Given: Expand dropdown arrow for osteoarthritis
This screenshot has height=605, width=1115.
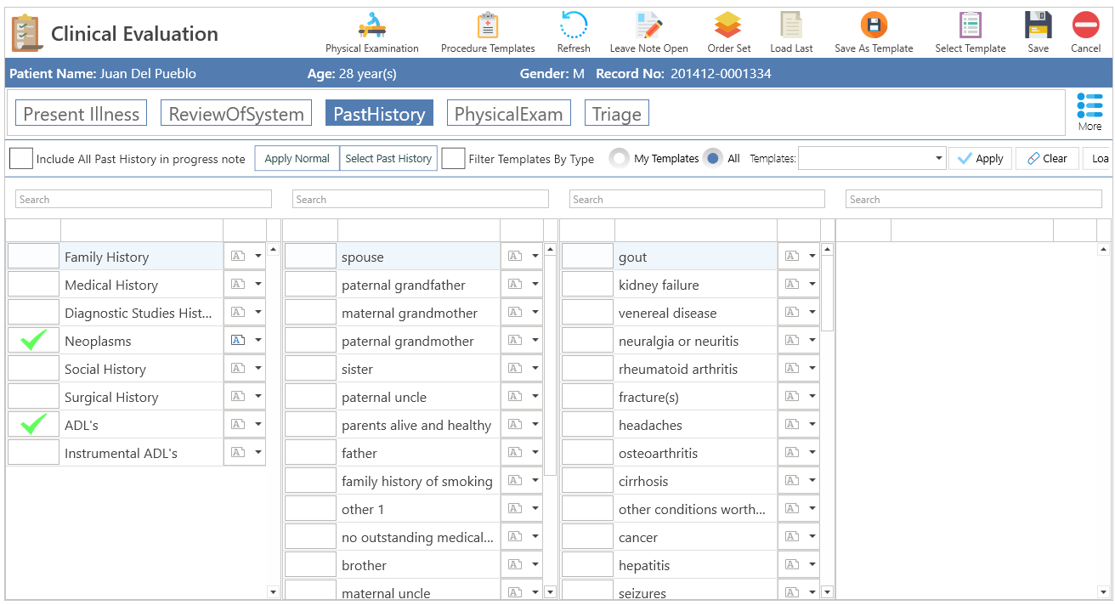Looking at the screenshot, I should click(812, 453).
